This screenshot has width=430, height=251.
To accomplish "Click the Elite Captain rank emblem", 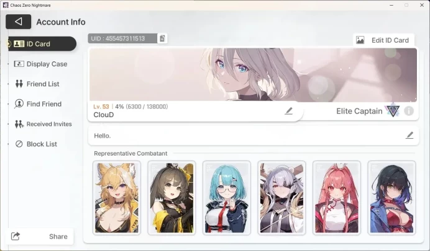I will 393,110.
